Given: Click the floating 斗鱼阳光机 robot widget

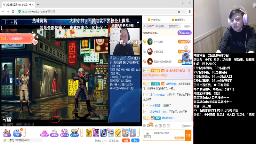Looking at the screenshot, I should click(x=186, y=58).
